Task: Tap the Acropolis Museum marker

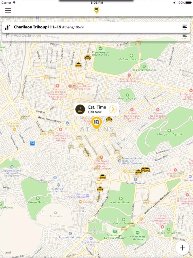Action: point(70,234)
